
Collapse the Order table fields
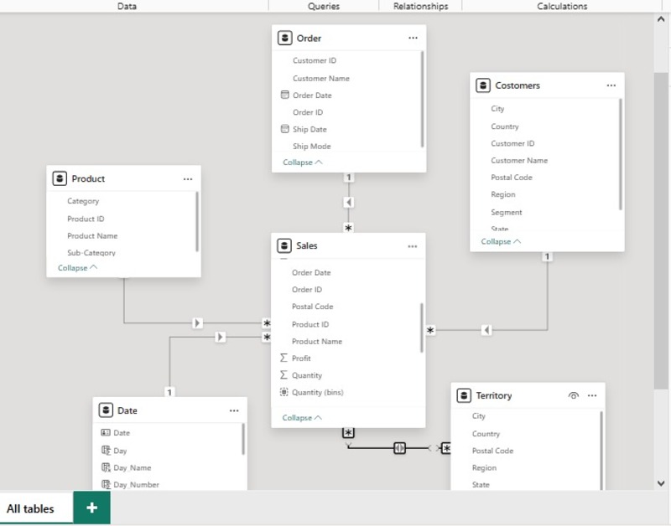pos(302,162)
